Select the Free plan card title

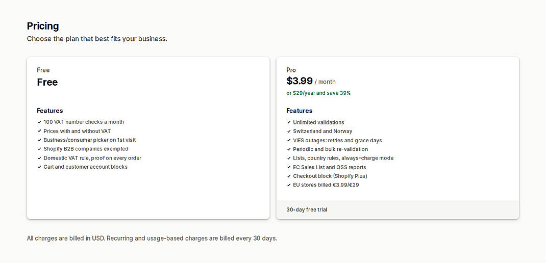tap(43, 70)
